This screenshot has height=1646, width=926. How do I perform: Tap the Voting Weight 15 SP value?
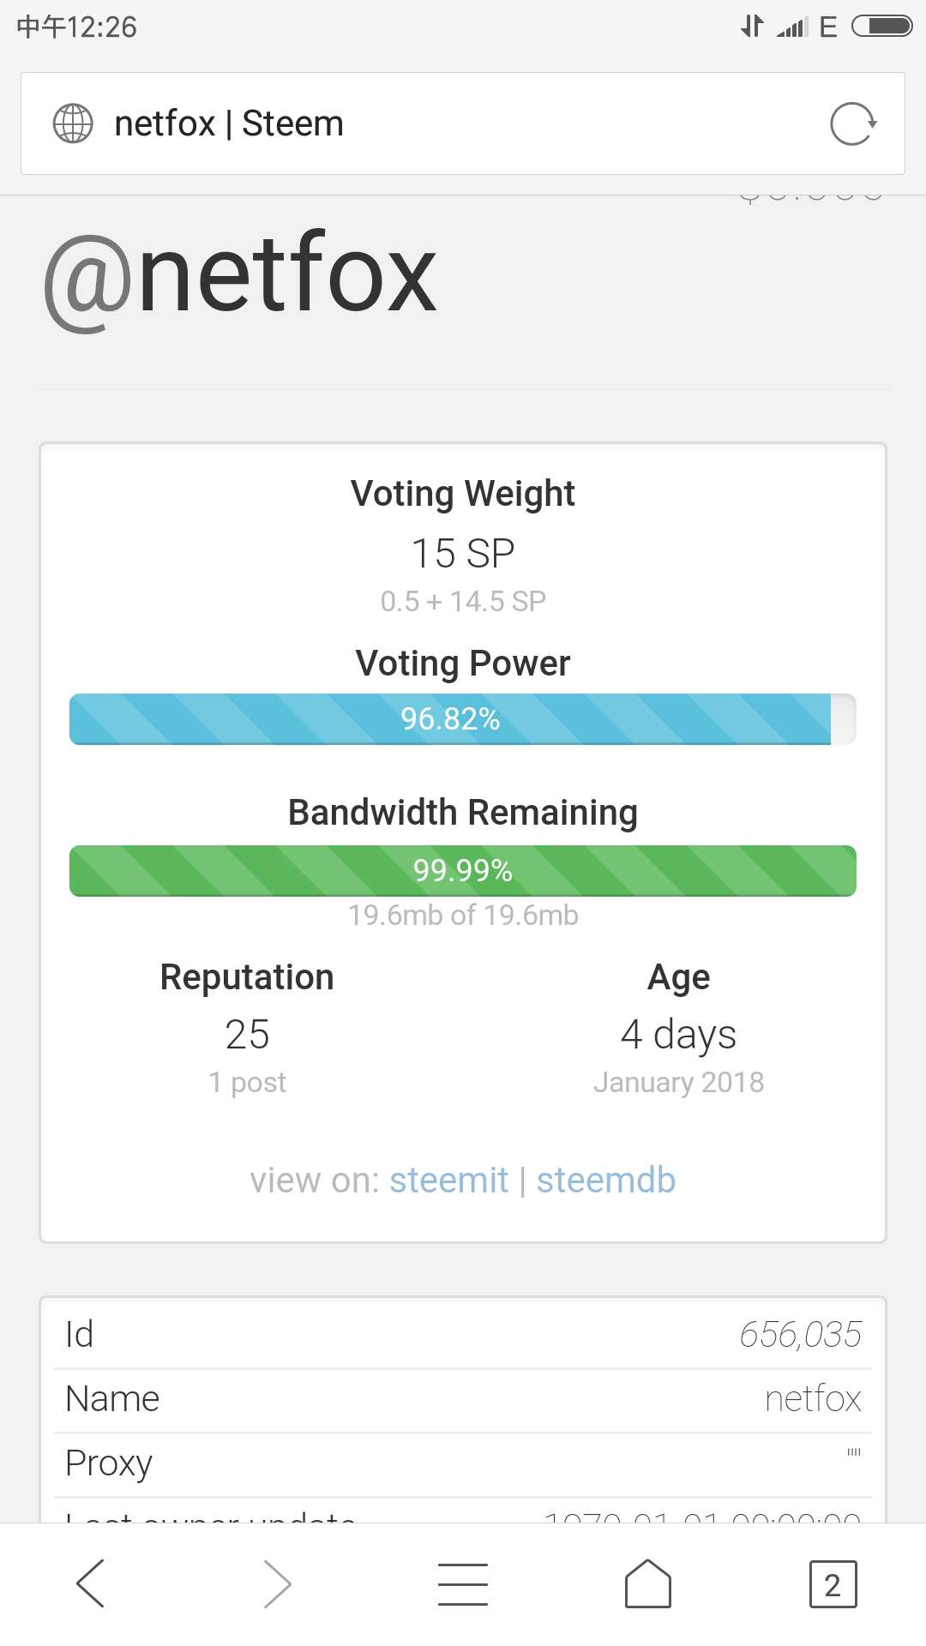[x=463, y=553]
